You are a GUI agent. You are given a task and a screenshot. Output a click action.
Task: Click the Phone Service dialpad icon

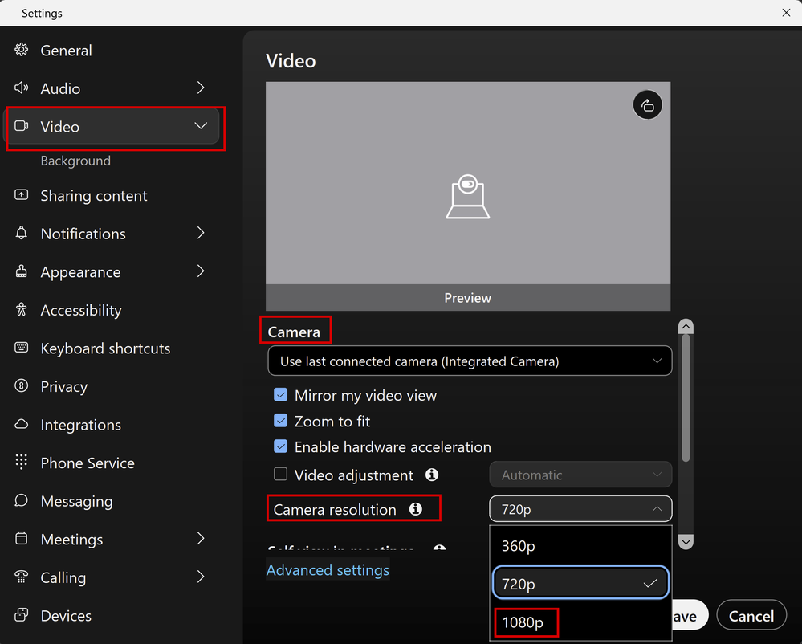22,462
